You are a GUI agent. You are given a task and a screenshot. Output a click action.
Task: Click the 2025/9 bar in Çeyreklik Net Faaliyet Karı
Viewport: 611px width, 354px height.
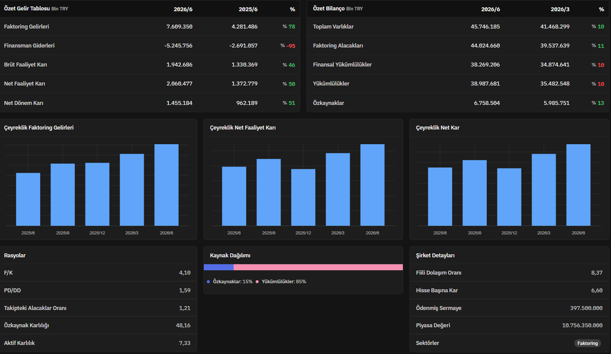pyautogui.click(x=269, y=192)
